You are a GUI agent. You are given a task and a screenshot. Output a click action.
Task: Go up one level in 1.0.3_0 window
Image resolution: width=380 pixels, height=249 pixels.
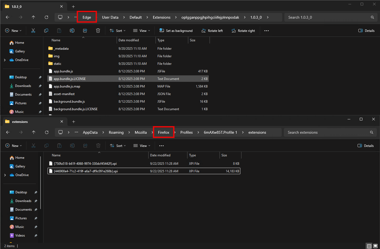click(33, 17)
